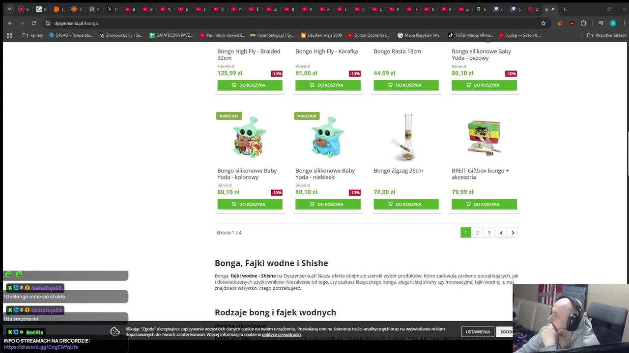Open the apps grid in bookmarks bar
Image resolution: width=629 pixels, height=353 pixels.
tap(9, 35)
